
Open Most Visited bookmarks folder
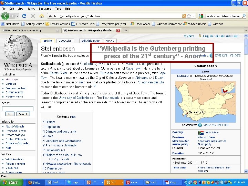pyautogui.click(x=10, y=24)
